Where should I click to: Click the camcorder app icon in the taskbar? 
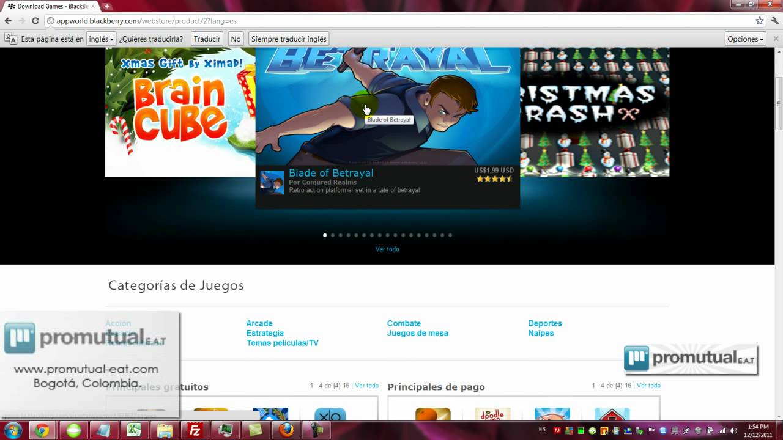pyautogui.click(x=316, y=430)
